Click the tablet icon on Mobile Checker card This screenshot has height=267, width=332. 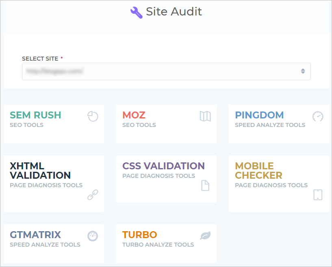click(x=318, y=195)
